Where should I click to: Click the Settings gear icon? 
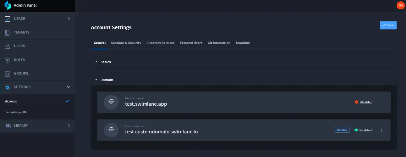coord(7,87)
